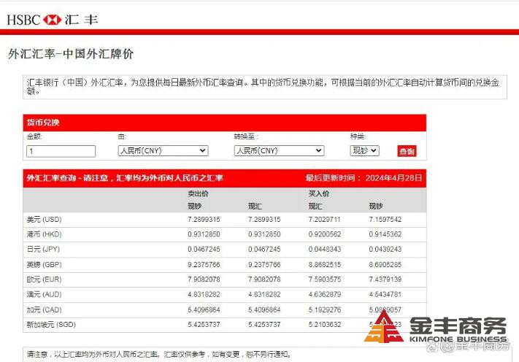Screen dimensions: 519x362
Task: Click USD 买入价 现钞 value 7.1597542
Action: [x=385, y=220]
